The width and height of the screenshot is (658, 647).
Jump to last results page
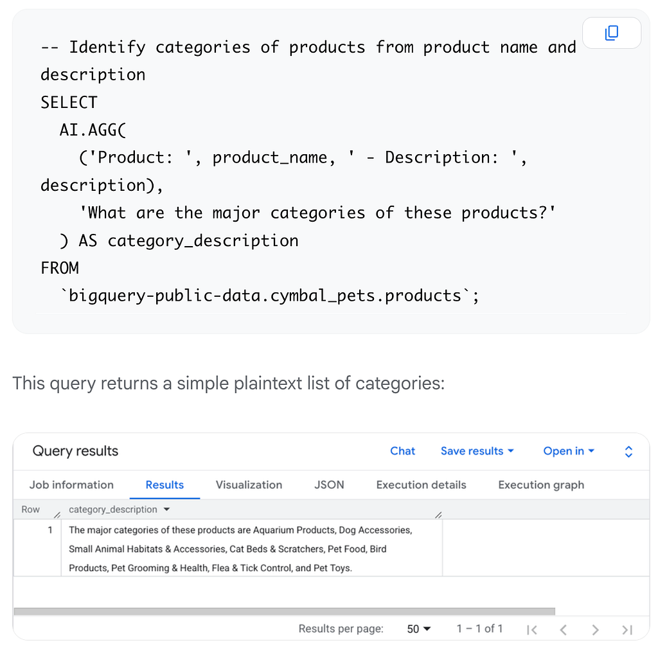pos(627,630)
